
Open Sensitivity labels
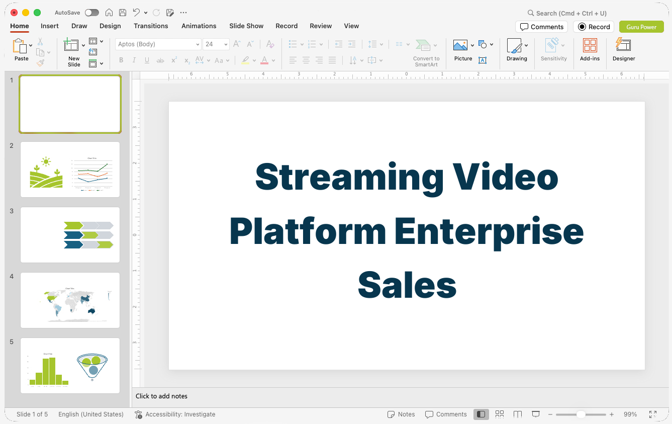(x=553, y=50)
